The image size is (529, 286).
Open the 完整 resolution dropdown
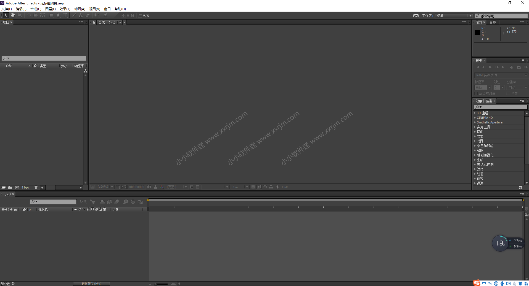coord(176,187)
